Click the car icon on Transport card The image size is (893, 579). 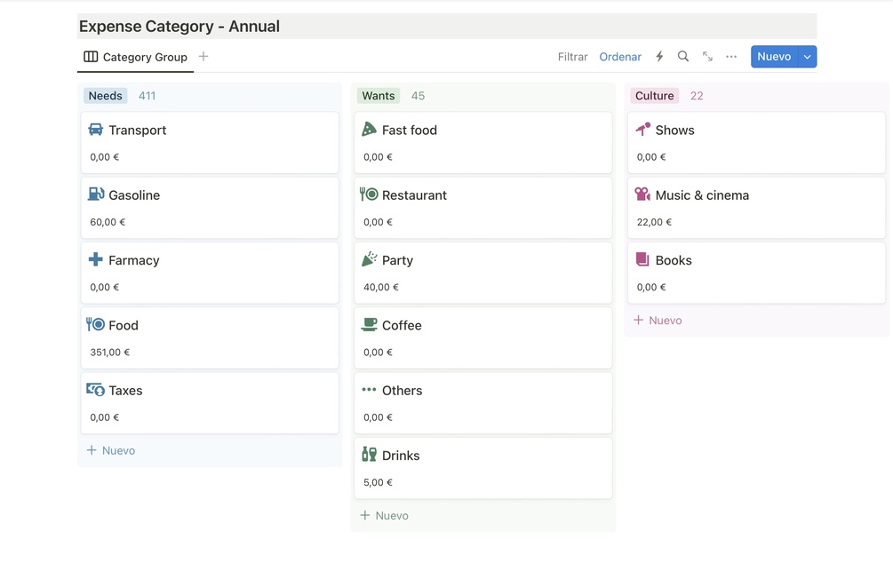tap(96, 130)
